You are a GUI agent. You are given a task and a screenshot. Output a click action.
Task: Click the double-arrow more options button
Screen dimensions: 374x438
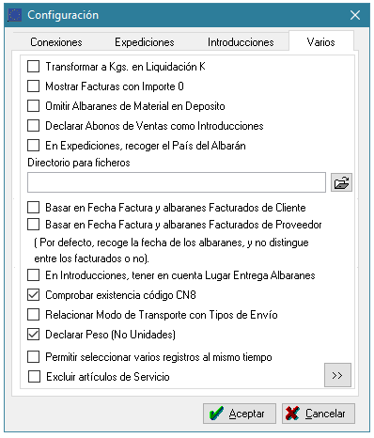(x=337, y=375)
